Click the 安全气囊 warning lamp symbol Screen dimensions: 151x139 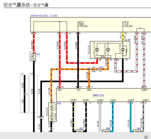(x=123, y=50)
